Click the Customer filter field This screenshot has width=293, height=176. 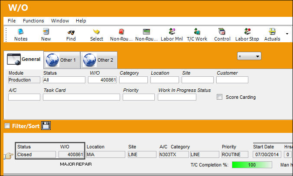[232, 80]
